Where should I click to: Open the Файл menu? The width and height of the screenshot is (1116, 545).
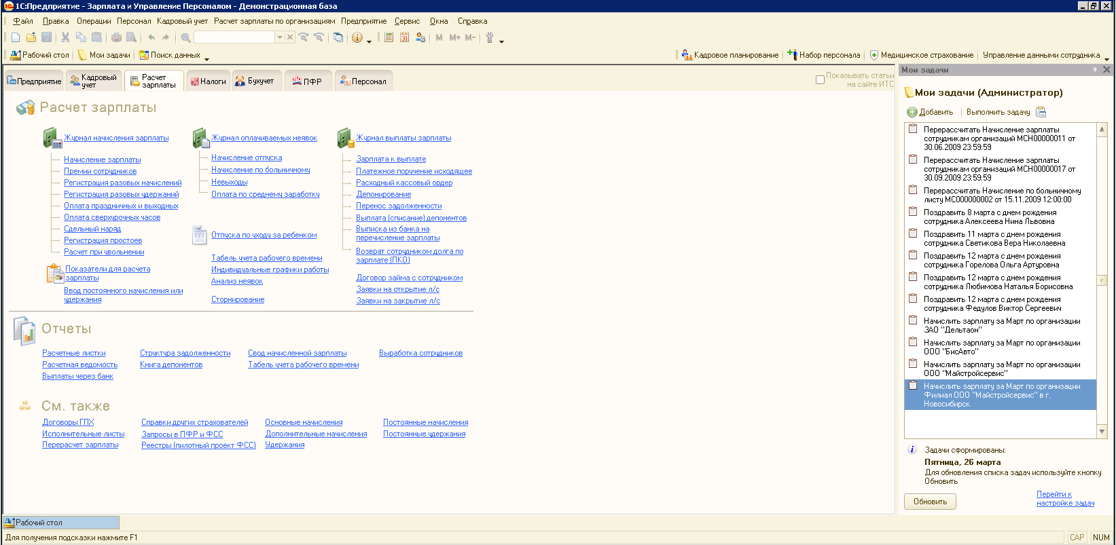coord(22,21)
